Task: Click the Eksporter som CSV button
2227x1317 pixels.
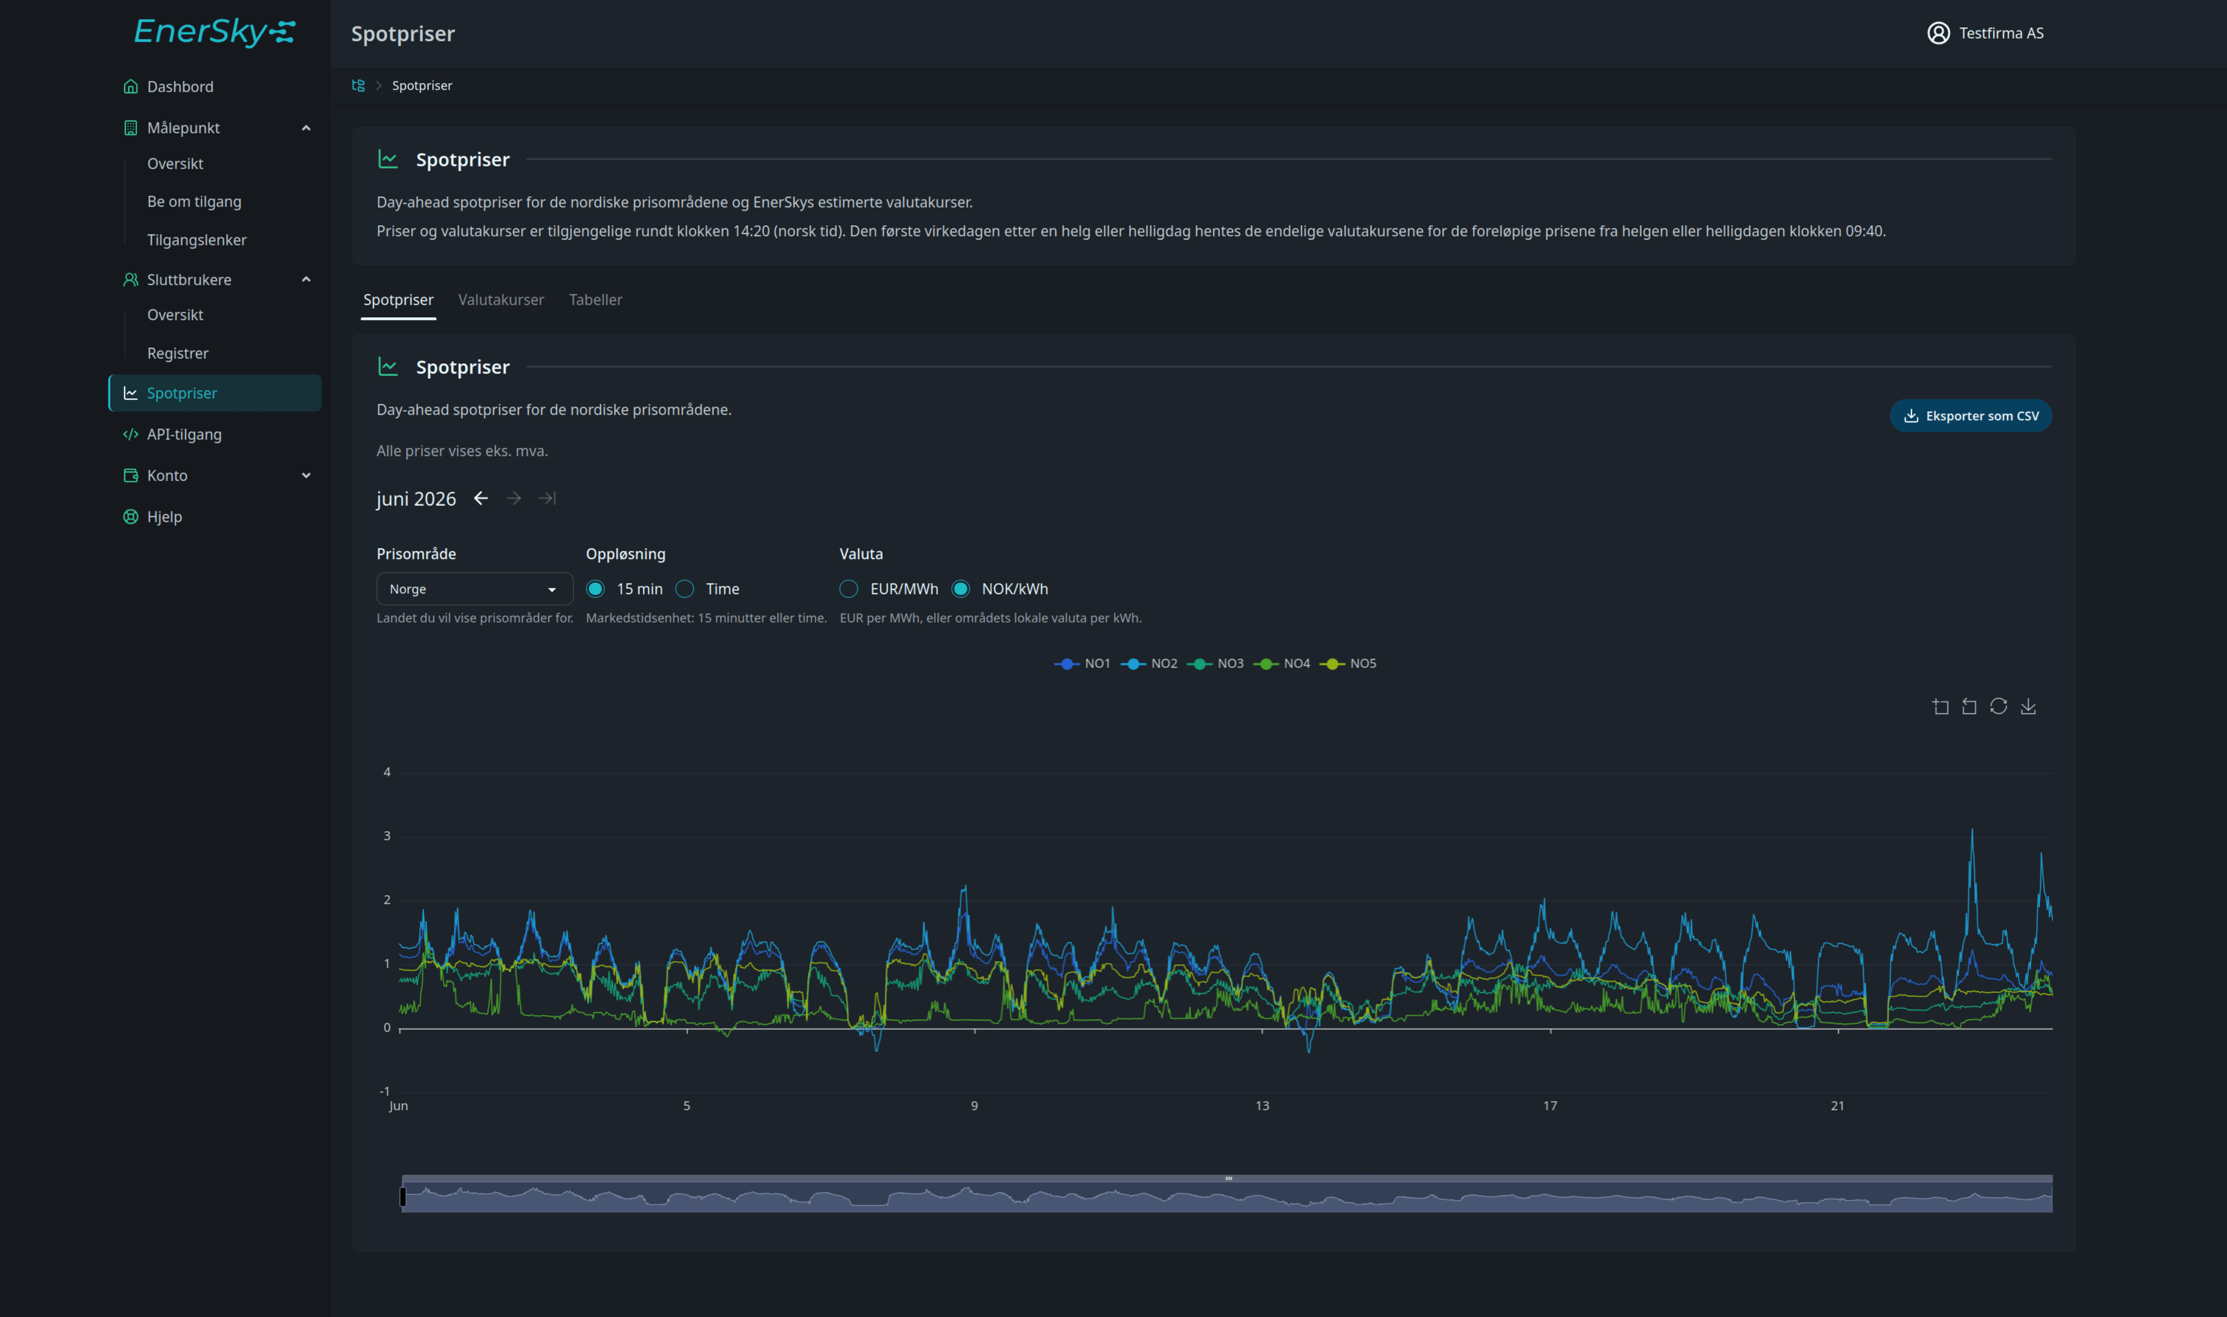Action: 1971,415
